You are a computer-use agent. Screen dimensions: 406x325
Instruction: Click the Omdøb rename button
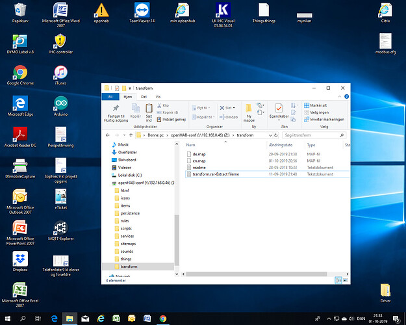229,117
